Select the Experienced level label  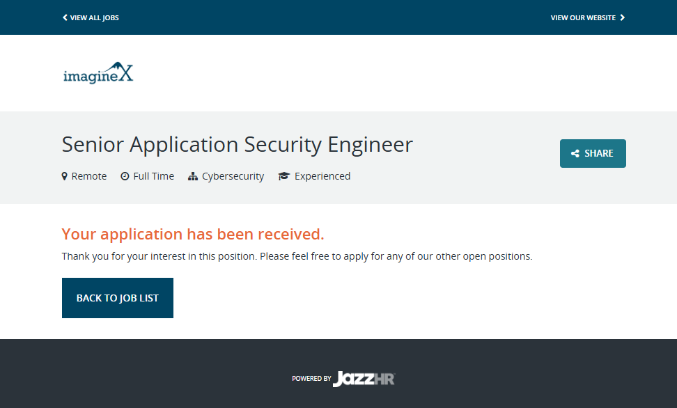pos(322,176)
